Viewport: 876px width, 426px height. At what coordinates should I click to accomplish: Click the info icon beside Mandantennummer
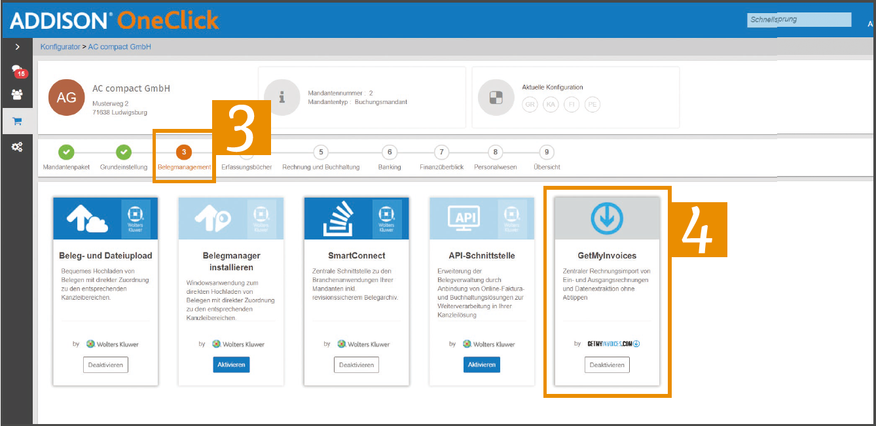(282, 98)
